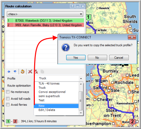141x129 pixels.
Task: Move selected waypoint down with blue arrow
Action: (15, 71)
